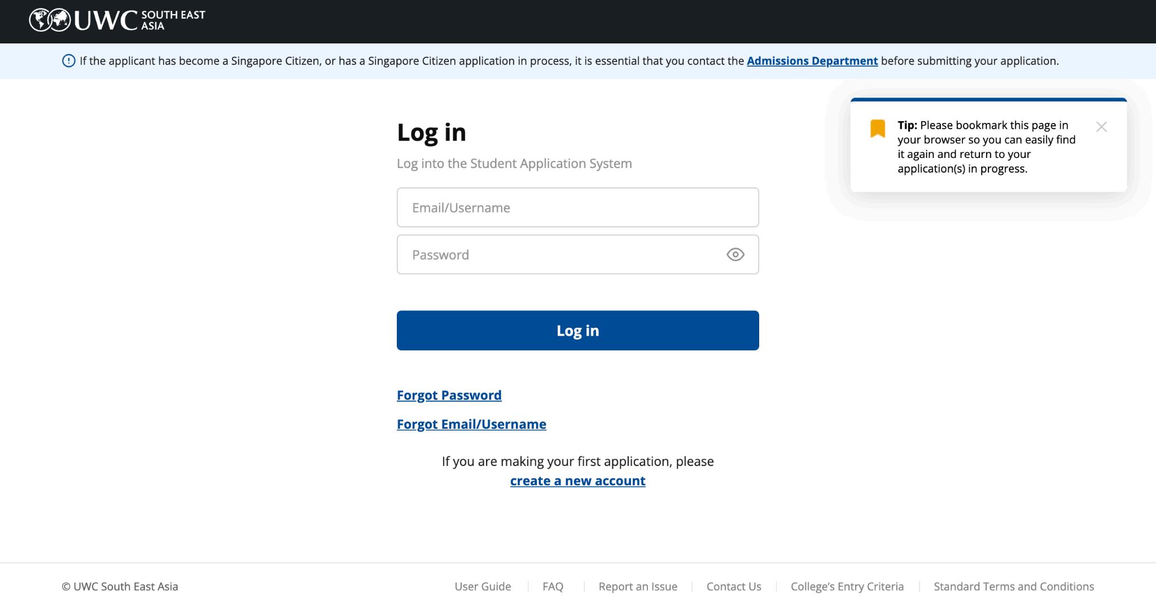The image size is (1156, 611).
Task: Open Standard Terms and Conditions
Action: 1014,586
